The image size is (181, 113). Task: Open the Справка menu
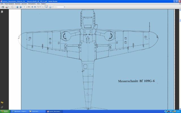(x=43, y=4)
